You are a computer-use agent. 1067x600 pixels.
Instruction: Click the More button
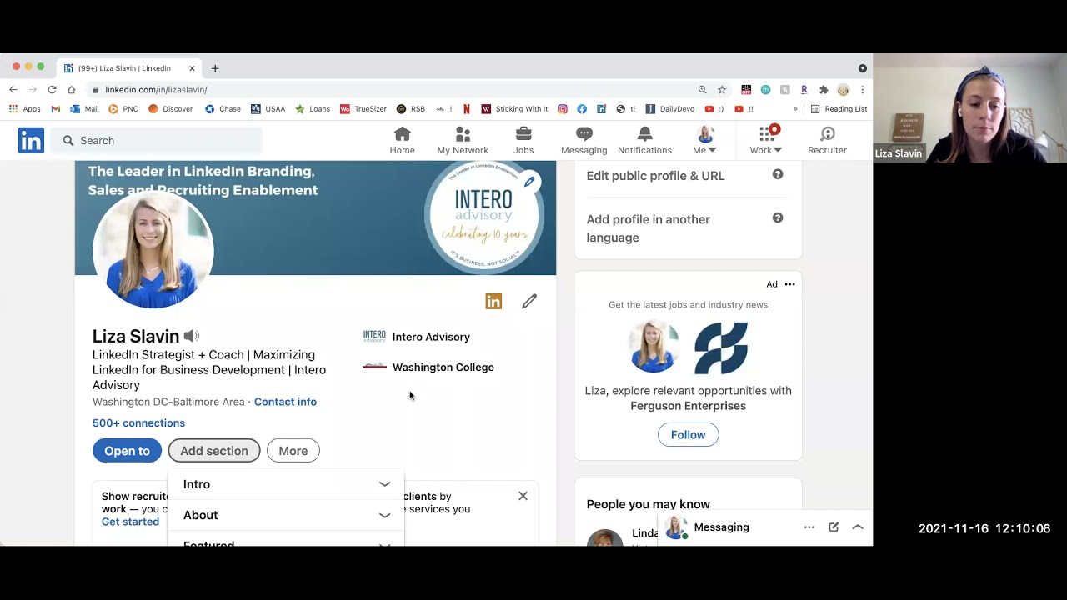(x=293, y=451)
